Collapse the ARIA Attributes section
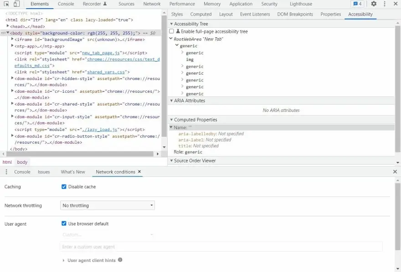 tap(171, 101)
